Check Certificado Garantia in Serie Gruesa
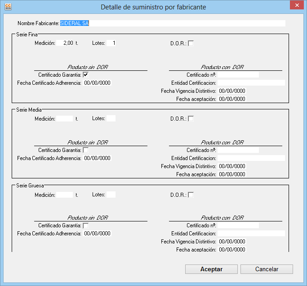This screenshot has width=307, height=286. click(85, 225)
